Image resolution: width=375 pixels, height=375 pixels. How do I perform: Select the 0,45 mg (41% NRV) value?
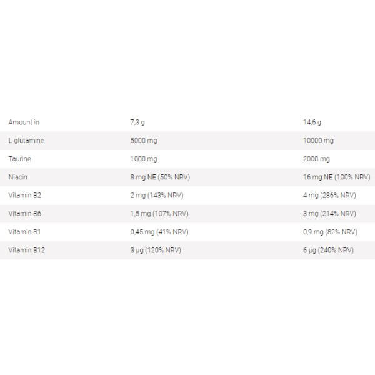coord(158,232)
